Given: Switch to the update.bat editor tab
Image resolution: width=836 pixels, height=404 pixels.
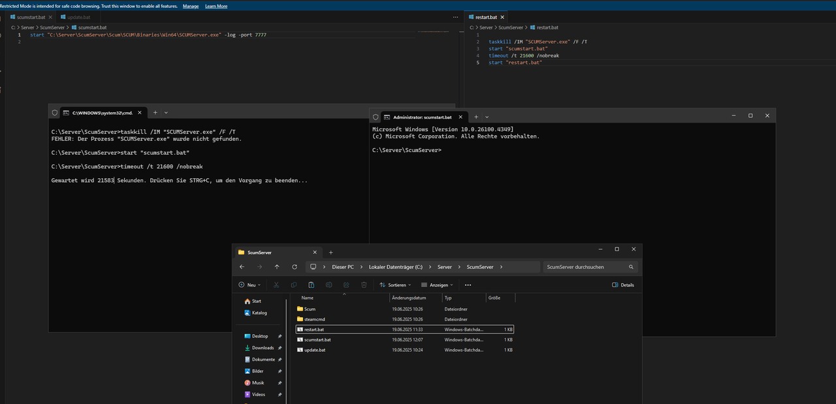Looking at the screenshot, I should (78, 17).
